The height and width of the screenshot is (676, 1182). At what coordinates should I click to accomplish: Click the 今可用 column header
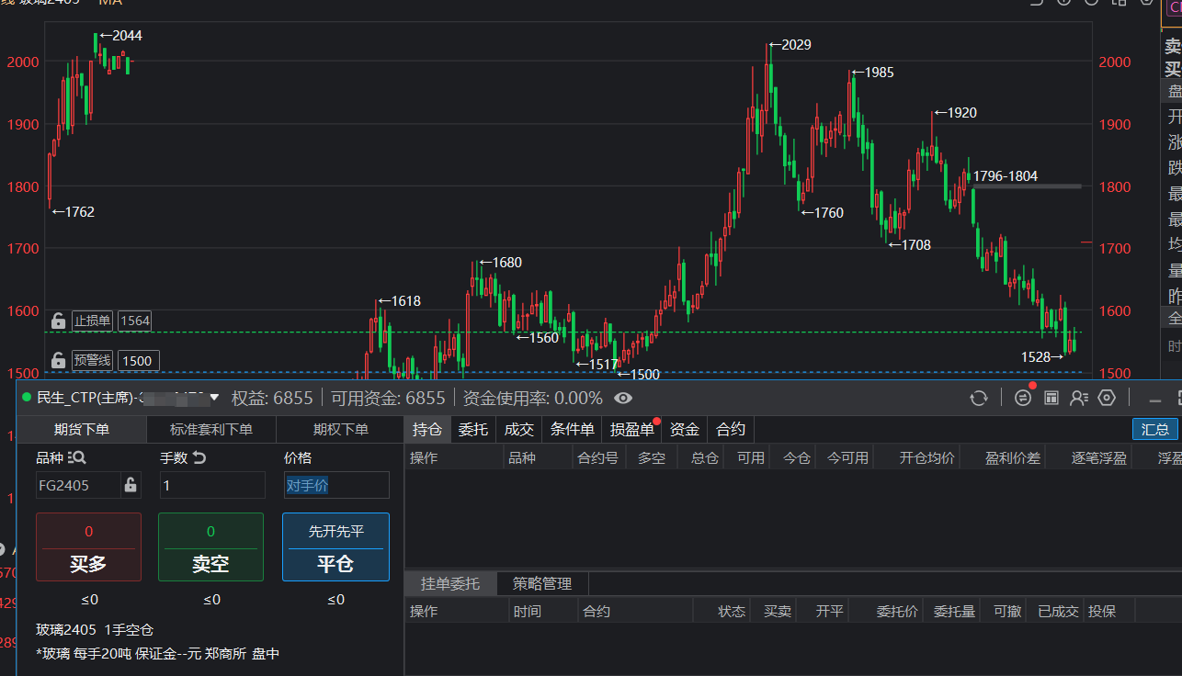point(847,457)
